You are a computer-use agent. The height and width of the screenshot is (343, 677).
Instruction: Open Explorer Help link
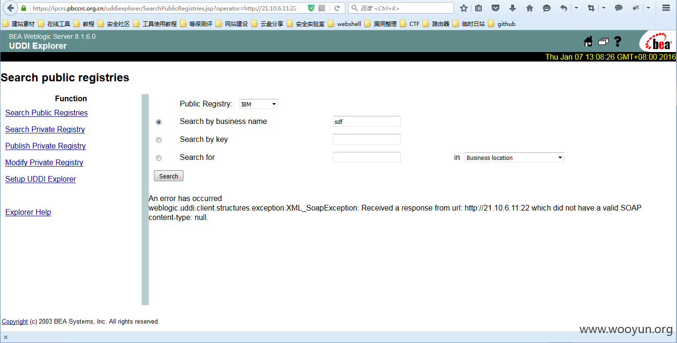tap(28, 212)
